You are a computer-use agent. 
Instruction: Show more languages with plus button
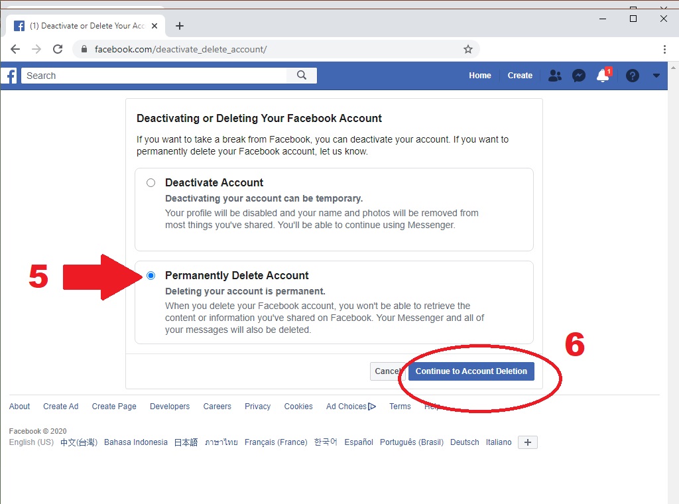(x=528, y=442)
